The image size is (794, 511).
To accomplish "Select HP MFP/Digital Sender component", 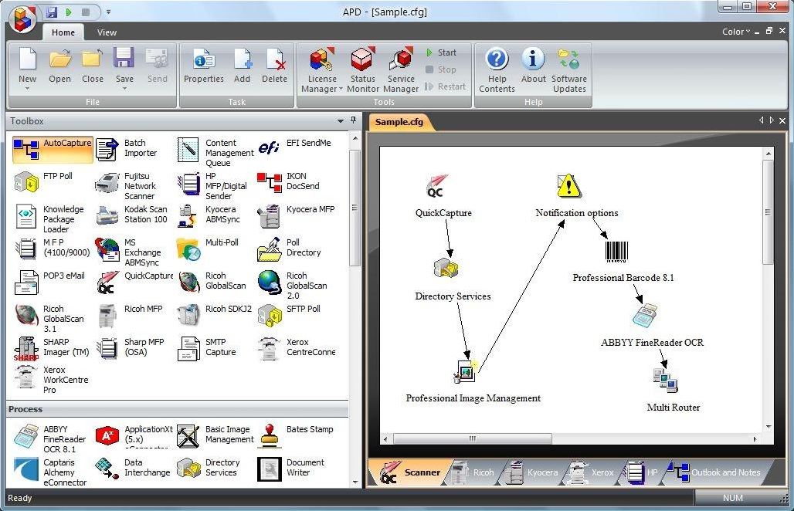I will 212,186.
